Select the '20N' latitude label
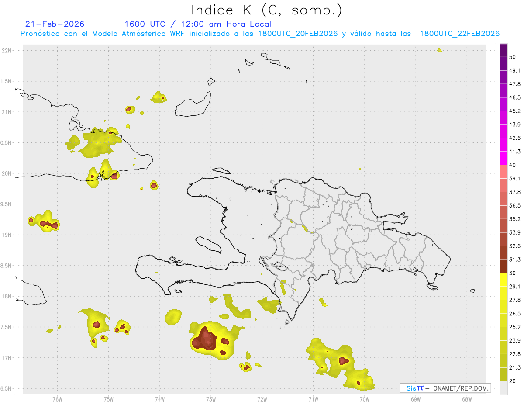 coord(7,173)
